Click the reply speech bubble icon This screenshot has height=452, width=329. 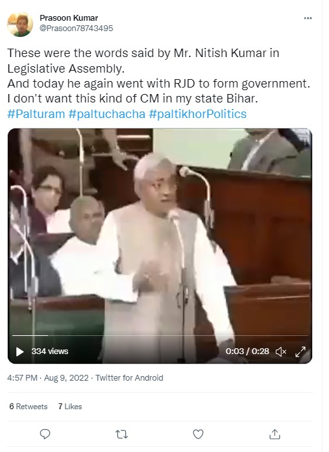(45, 434)
